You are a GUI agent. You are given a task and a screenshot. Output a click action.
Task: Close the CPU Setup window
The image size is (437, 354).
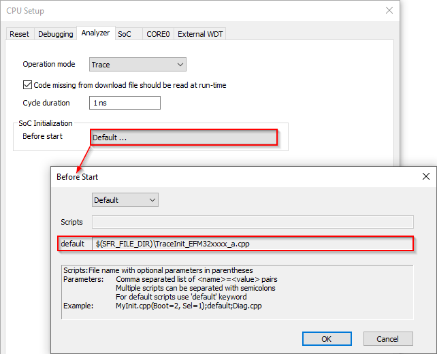click(x=389, y=10)
